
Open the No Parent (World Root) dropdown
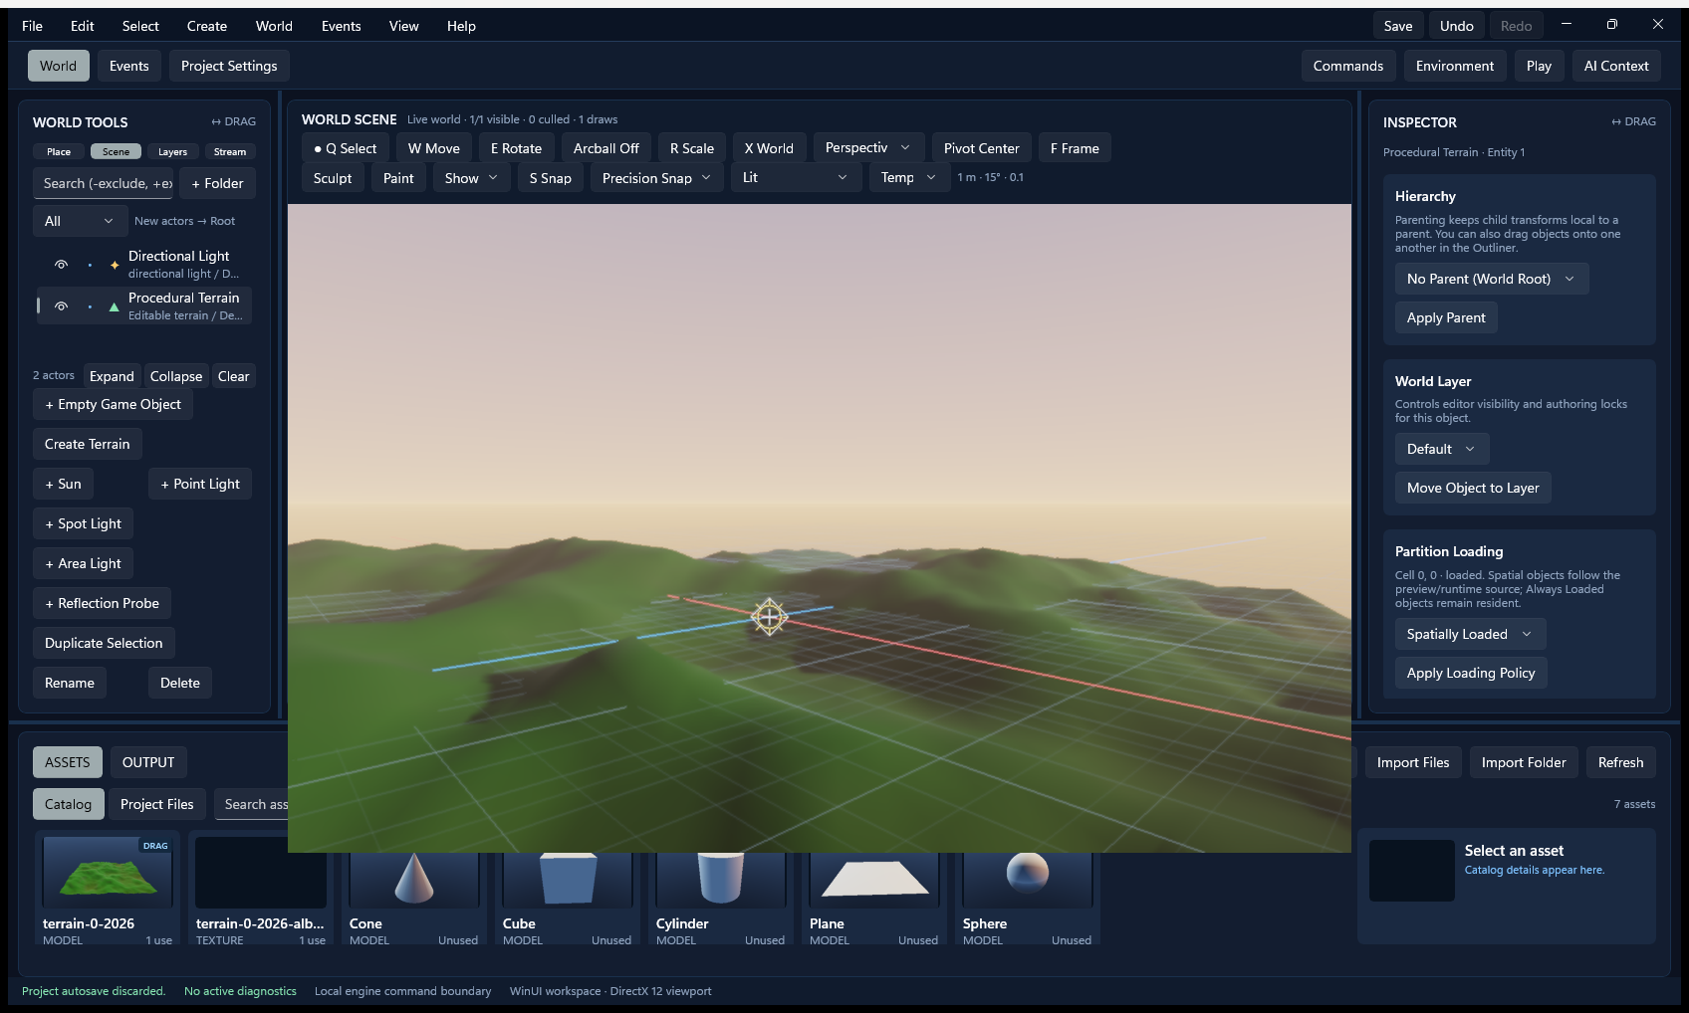(x=1491, y=279)
